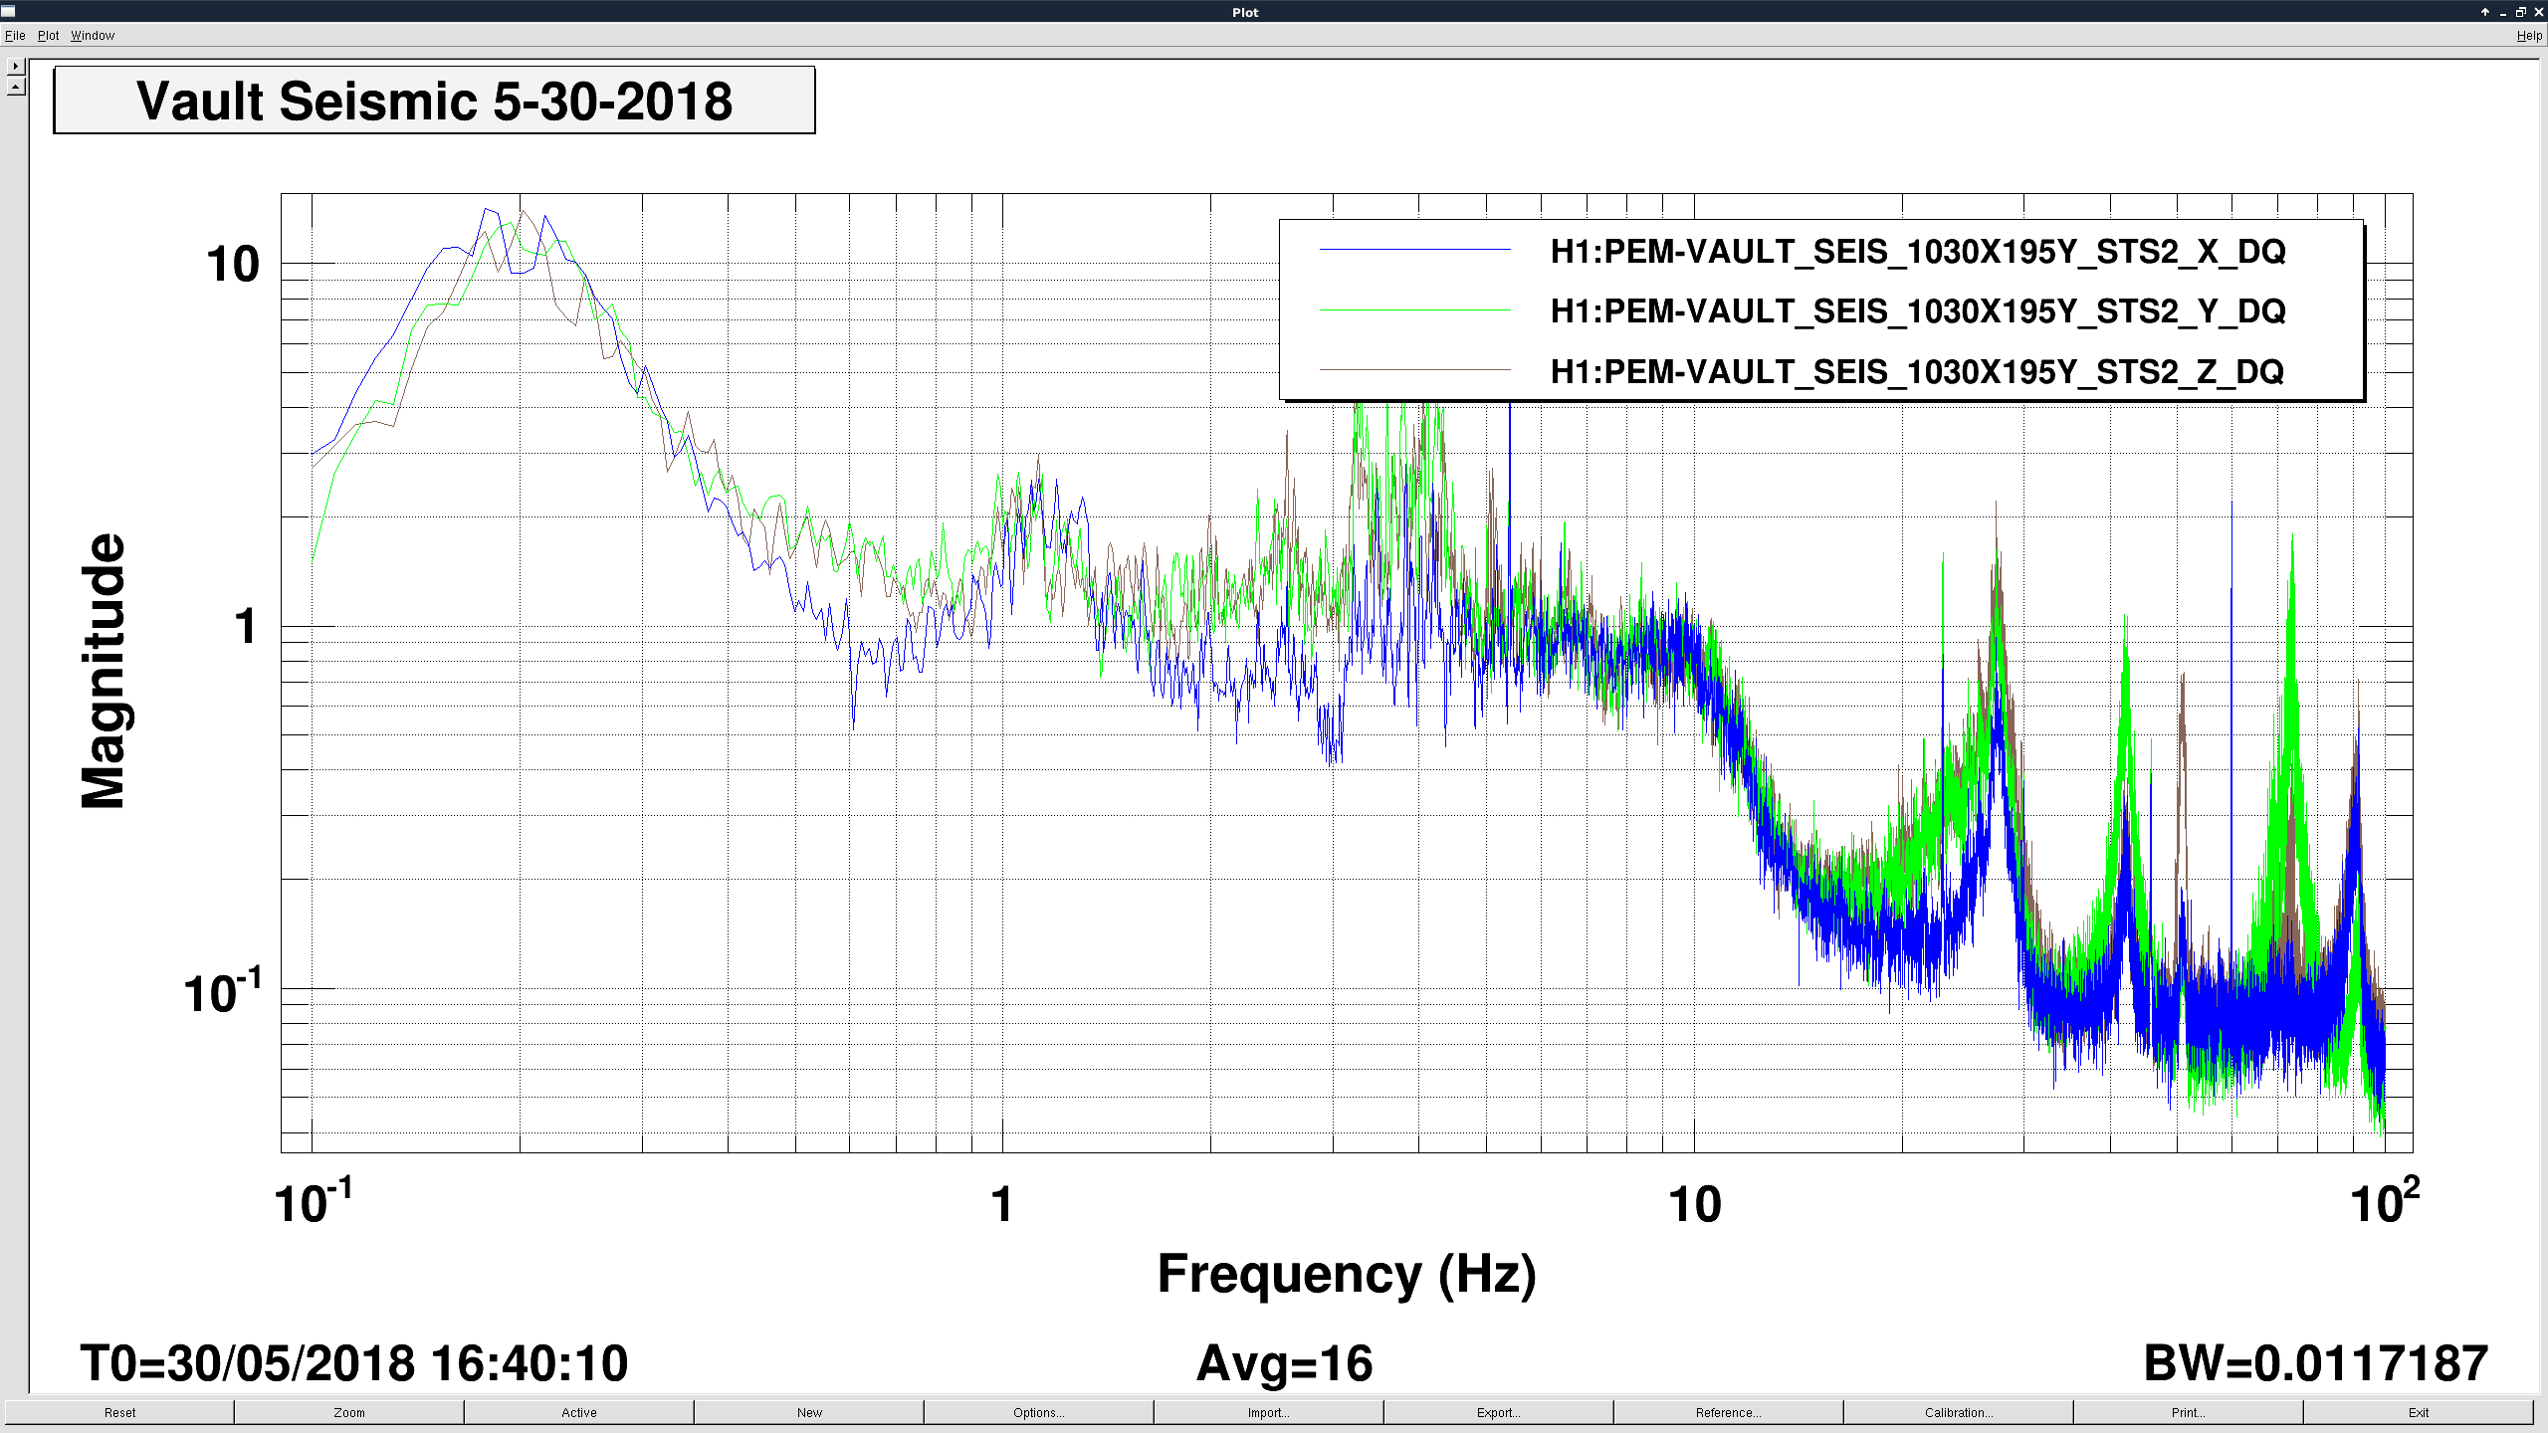Click the small up-arrow button at left
Image resolution: width=2548 pixels, height=1433 pixels.
[15, 87]
